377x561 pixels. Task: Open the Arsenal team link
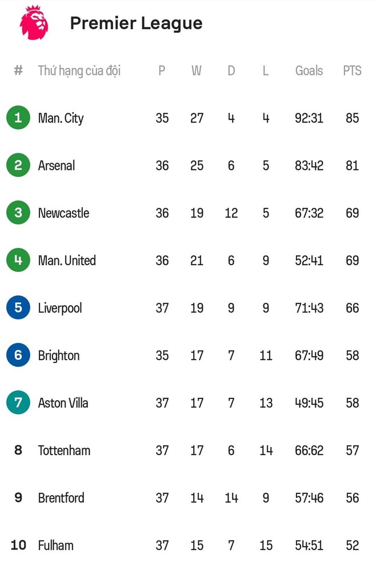[57, 165]
